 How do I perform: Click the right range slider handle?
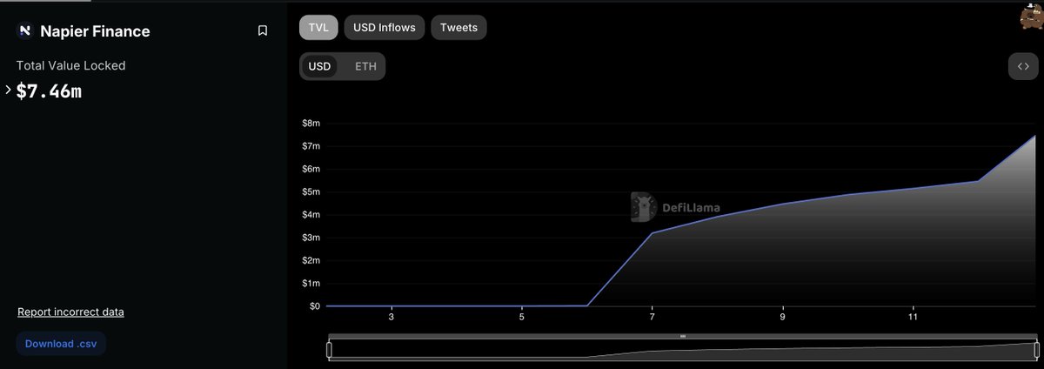pyautogui.click(x=1035, y=350)
